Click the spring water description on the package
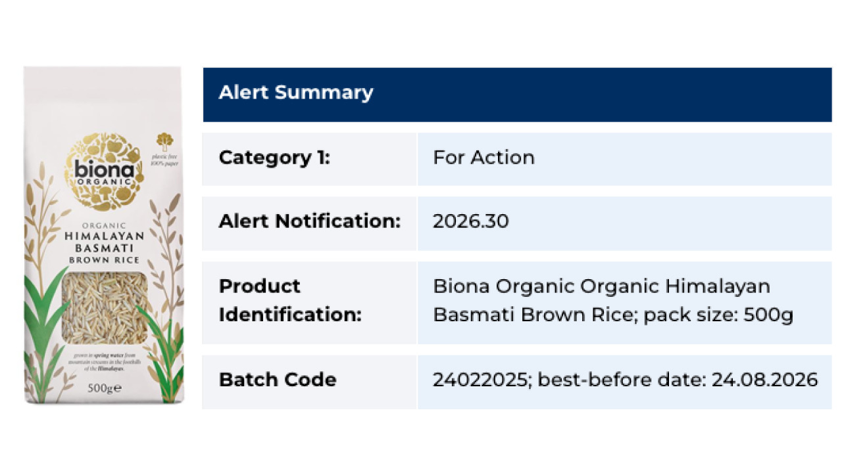This screenshot has width=842, height=473. coord(104,363)
